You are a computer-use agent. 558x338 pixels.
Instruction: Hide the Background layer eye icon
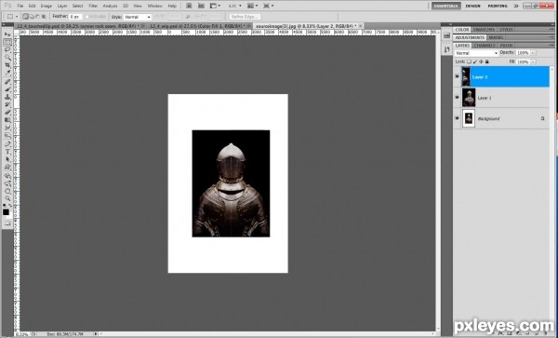[x=458, y=118]
